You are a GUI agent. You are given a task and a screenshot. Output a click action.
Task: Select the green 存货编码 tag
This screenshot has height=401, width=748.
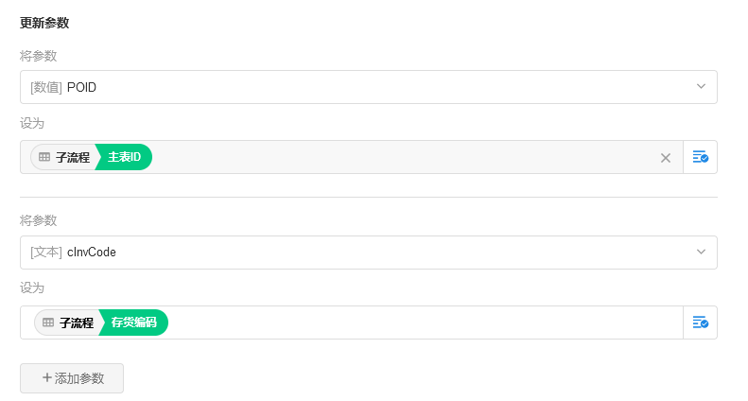[134, 323]
